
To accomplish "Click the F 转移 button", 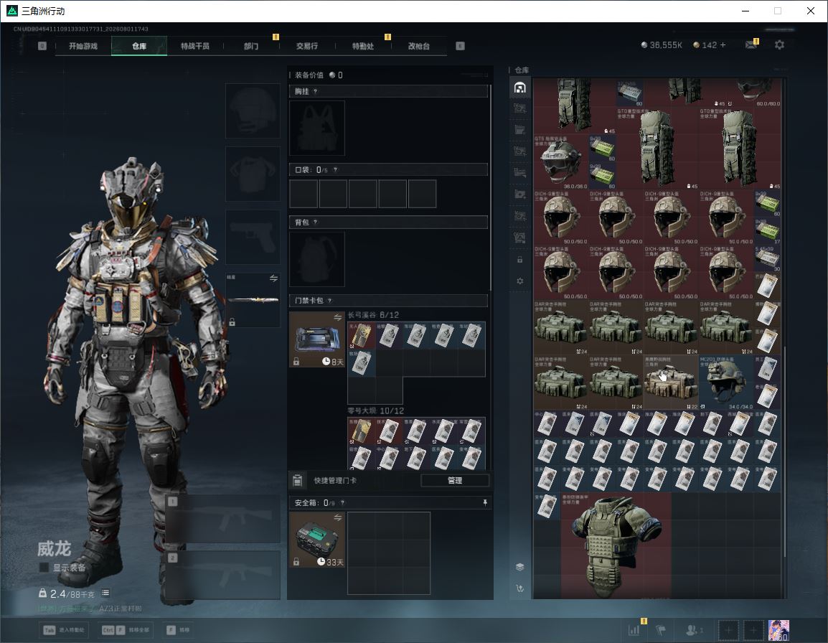I will [178, 630].
